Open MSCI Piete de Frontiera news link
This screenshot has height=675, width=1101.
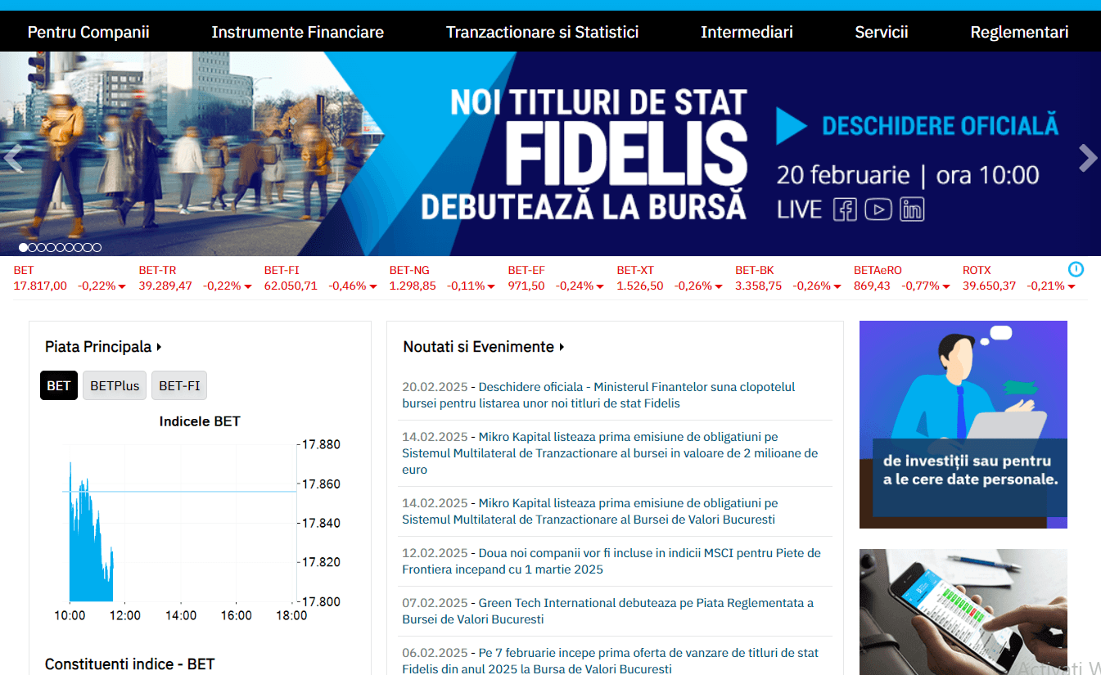point(611,561)
